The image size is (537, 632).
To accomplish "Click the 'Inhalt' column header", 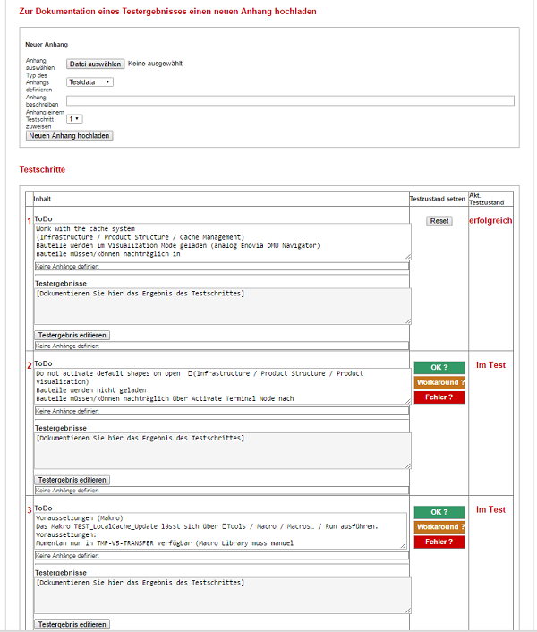I will (42, 199).
